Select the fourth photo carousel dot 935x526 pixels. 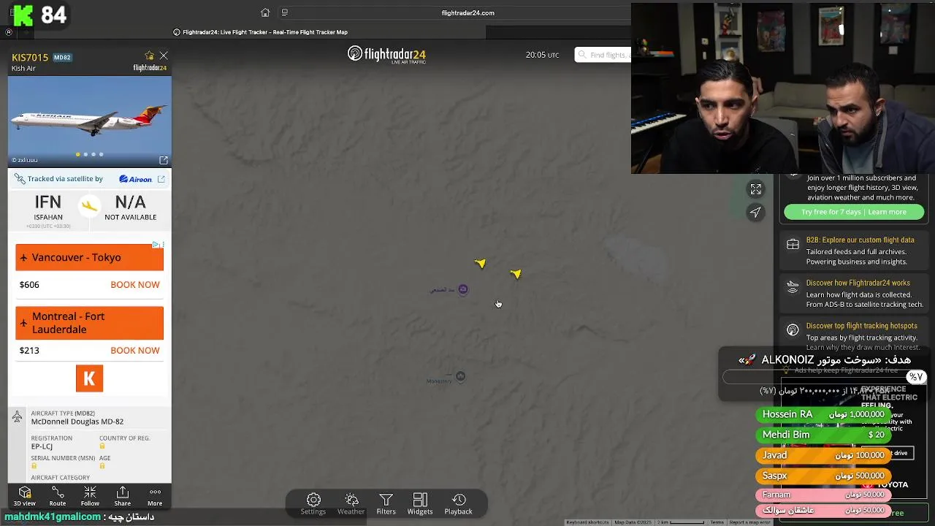102,154
